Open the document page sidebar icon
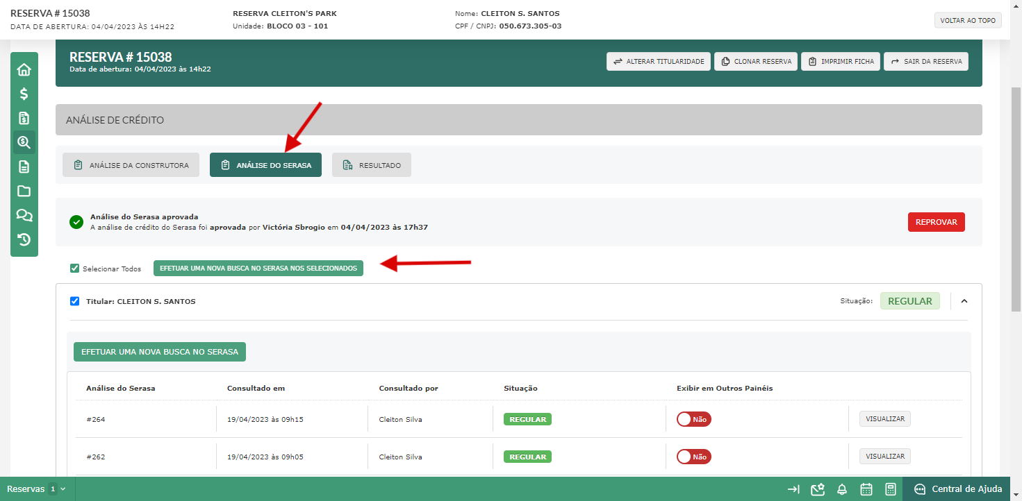This screenshot has height=501, width=1022. coord(24,167)
